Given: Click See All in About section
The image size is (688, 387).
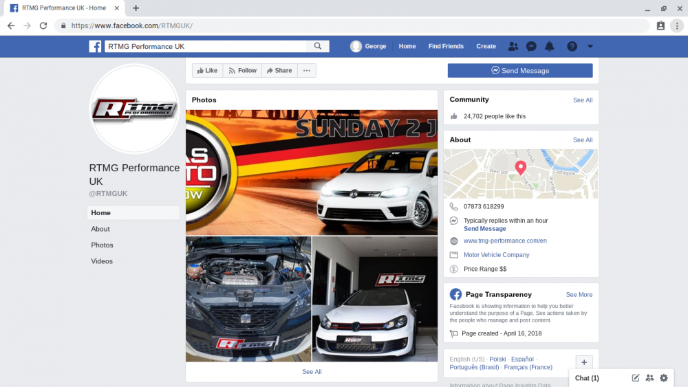Looking at the screenshot, I should coord(582,140).
